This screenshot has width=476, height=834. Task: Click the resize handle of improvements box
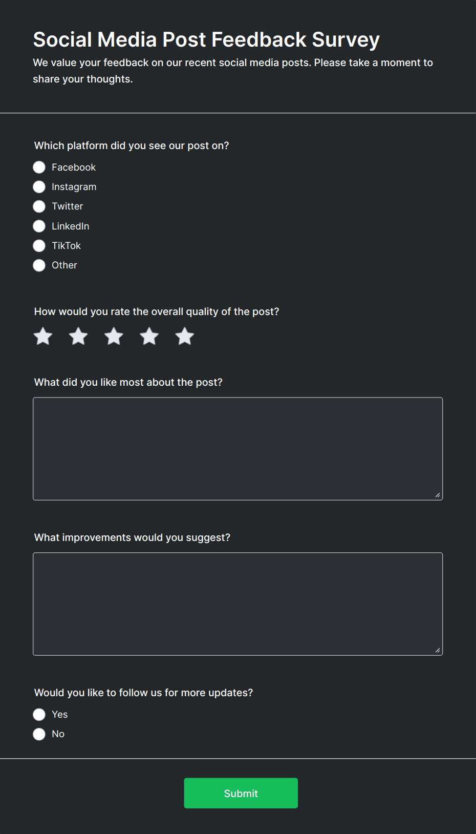(x=438, y=650)
